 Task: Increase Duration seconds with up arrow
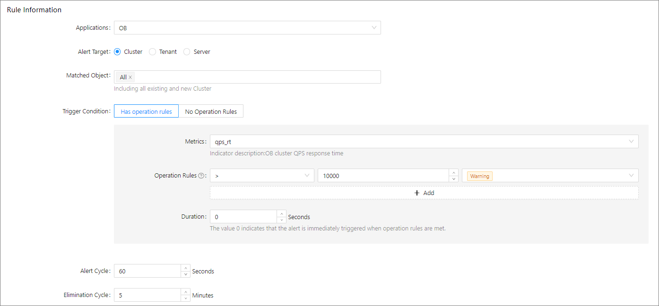tap(281, 213)
